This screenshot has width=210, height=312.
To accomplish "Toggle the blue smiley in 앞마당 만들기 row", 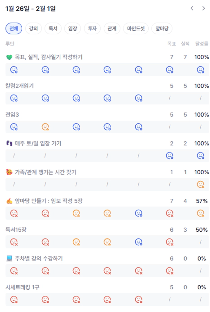I will click(x=138, y=213).
